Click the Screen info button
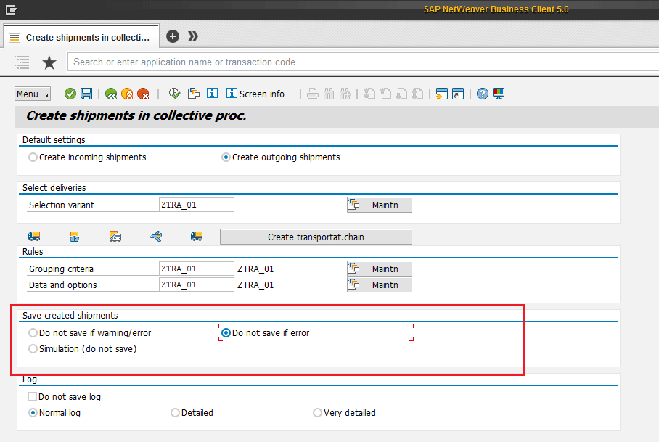The width and height of the screenshot is (659, 442). 255,94
